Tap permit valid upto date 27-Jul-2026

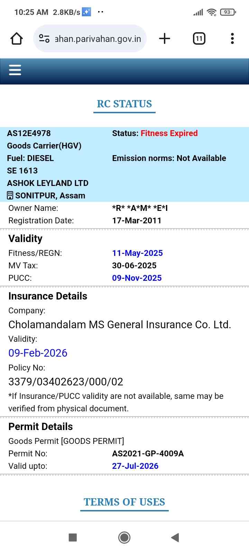[x=135, y=466]
